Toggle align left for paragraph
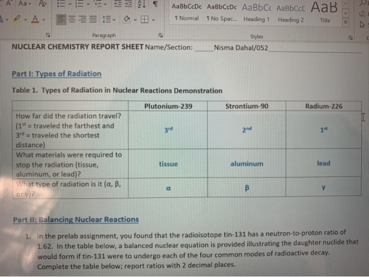 61,19
